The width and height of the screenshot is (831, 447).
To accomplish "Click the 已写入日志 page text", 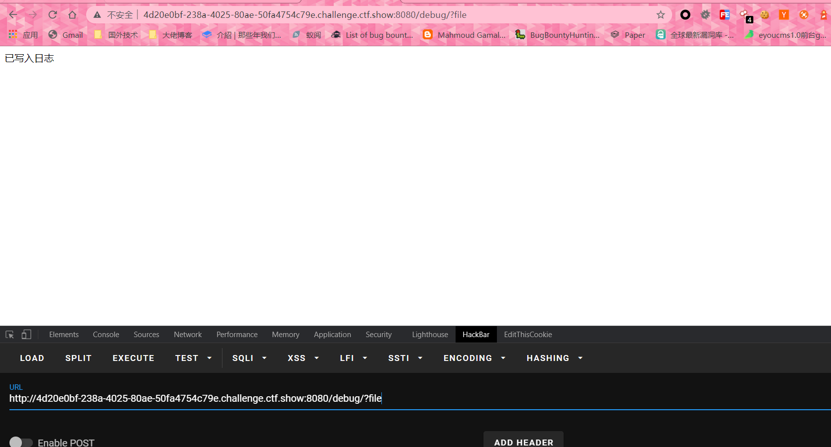I will click(x=29, y=58).
